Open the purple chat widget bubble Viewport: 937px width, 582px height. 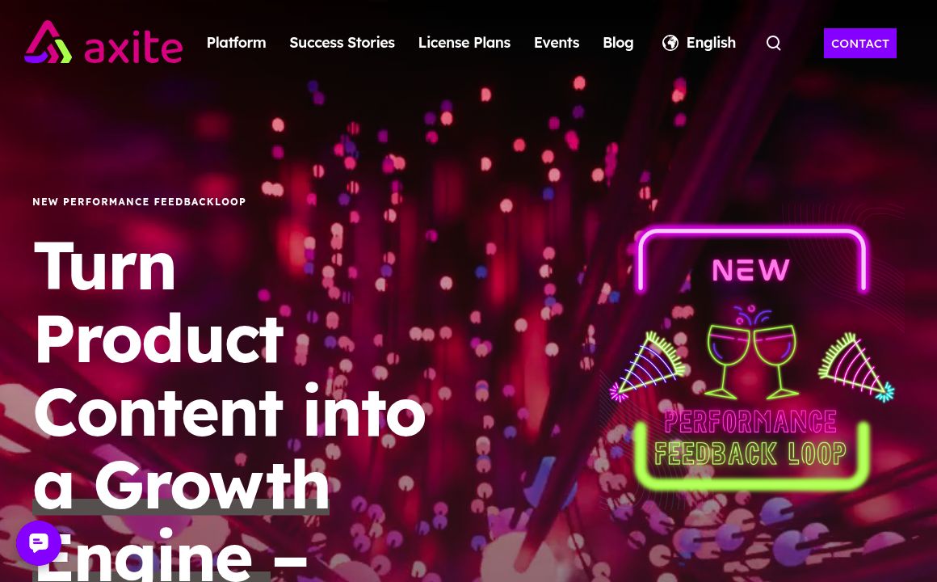pos(39,543)
